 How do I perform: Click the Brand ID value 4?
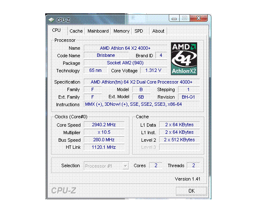pyautogui.click(x=161, y=55)
